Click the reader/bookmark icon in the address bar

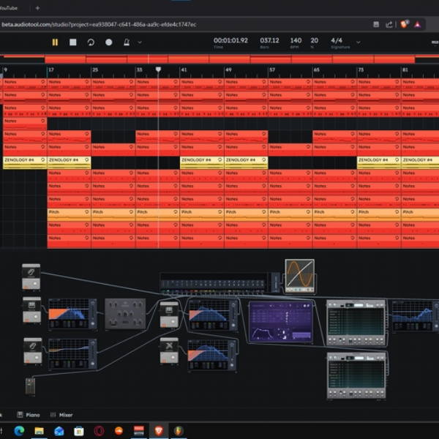coord(376,24)
